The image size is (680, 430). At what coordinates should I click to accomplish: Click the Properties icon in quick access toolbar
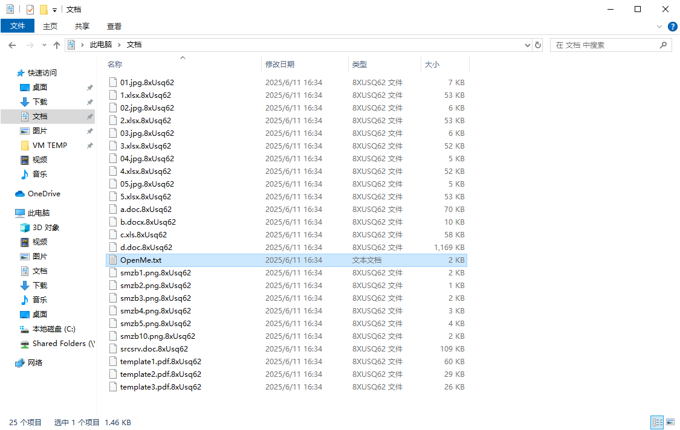[30, 10]
